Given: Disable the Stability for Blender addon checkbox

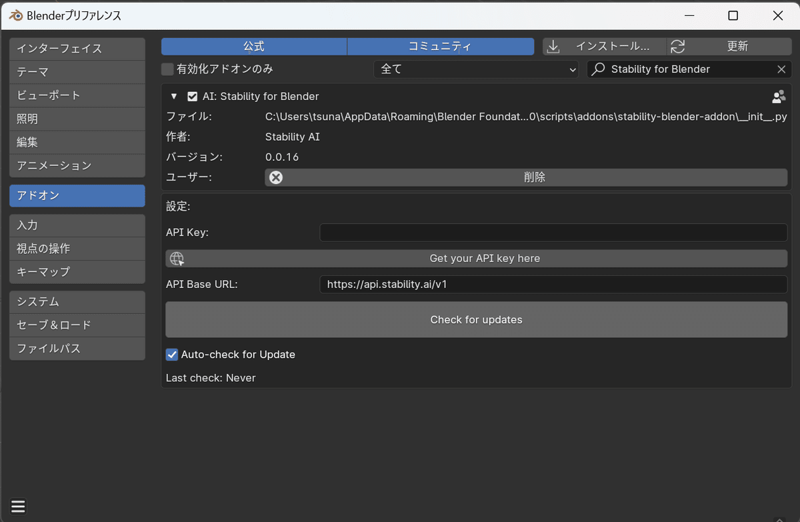Looking at the screenshot, I should 193,97.
